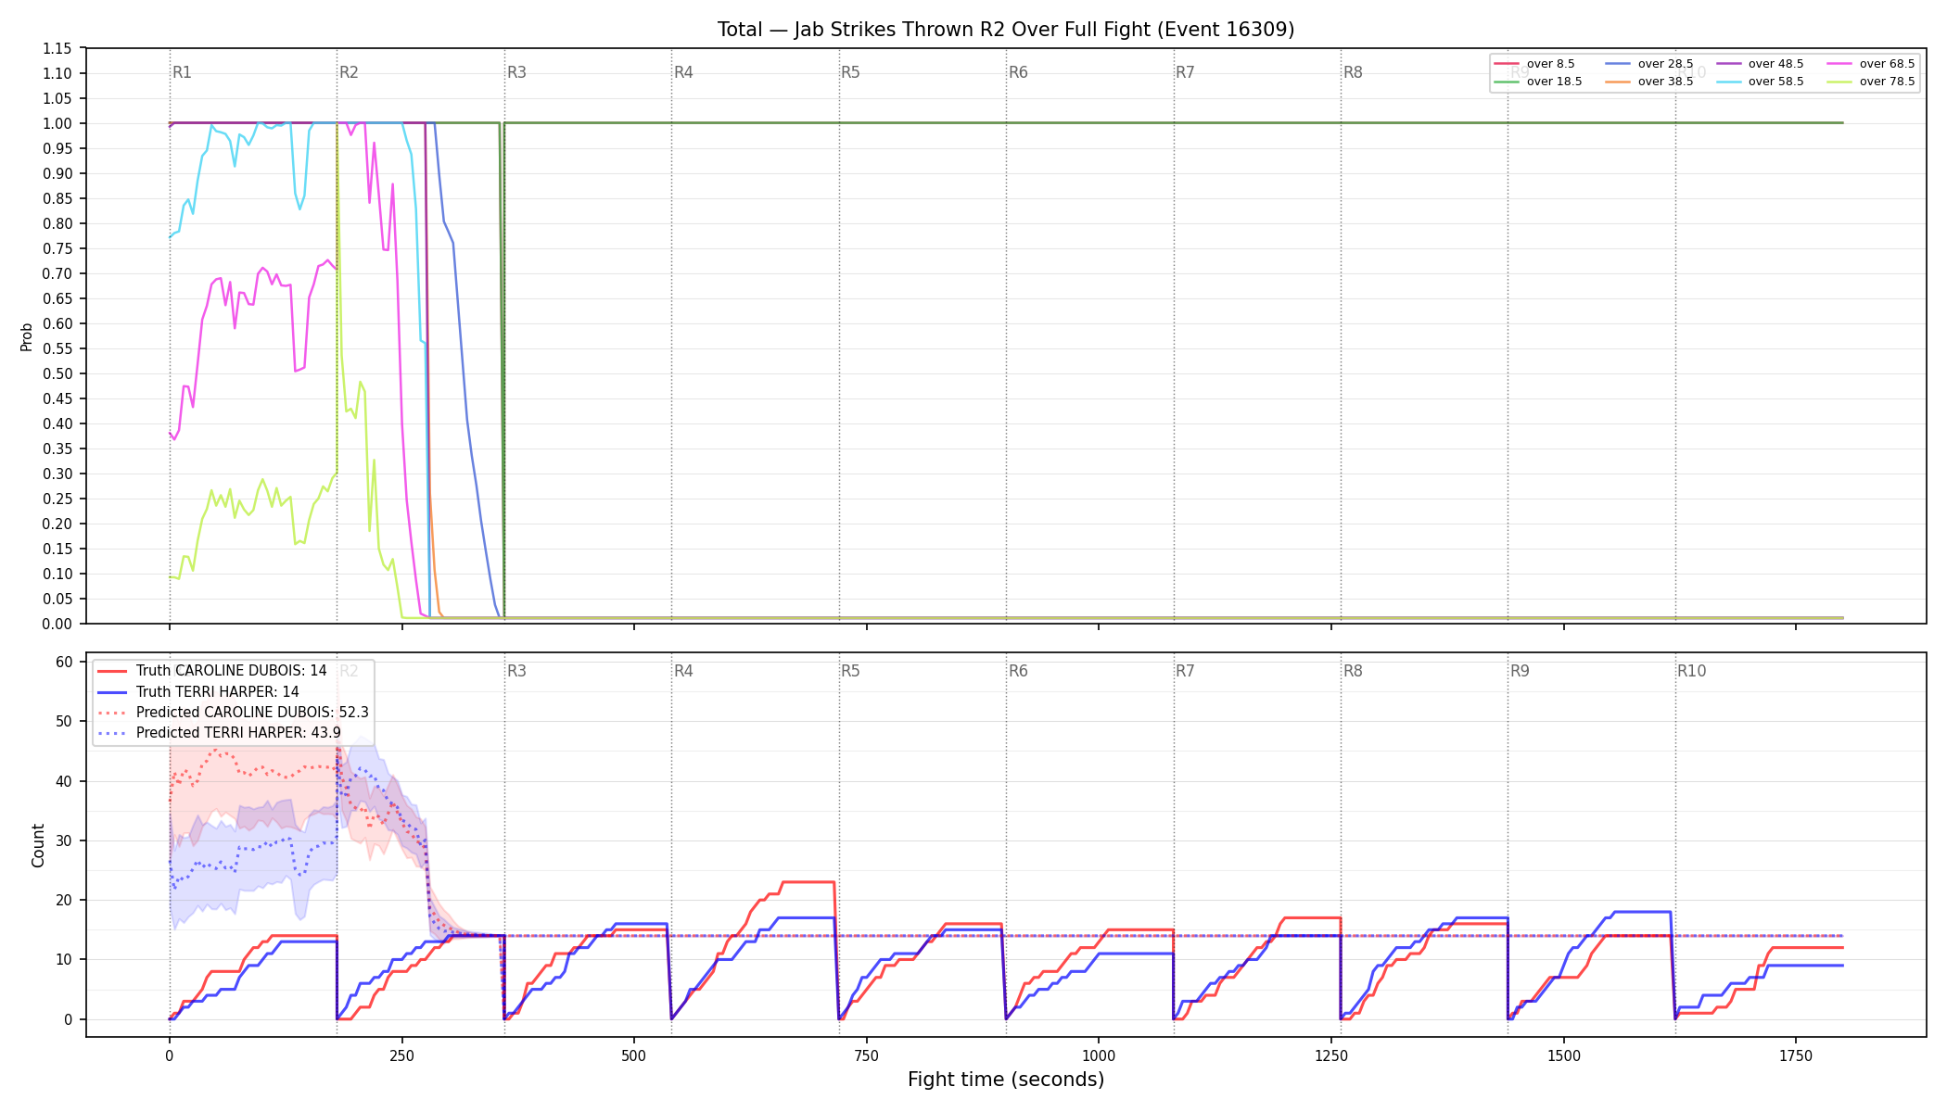Screen dimensions: 1947x1112
Task: Click the 30 tick on the Count axis
Action: [x=64, y=840]
